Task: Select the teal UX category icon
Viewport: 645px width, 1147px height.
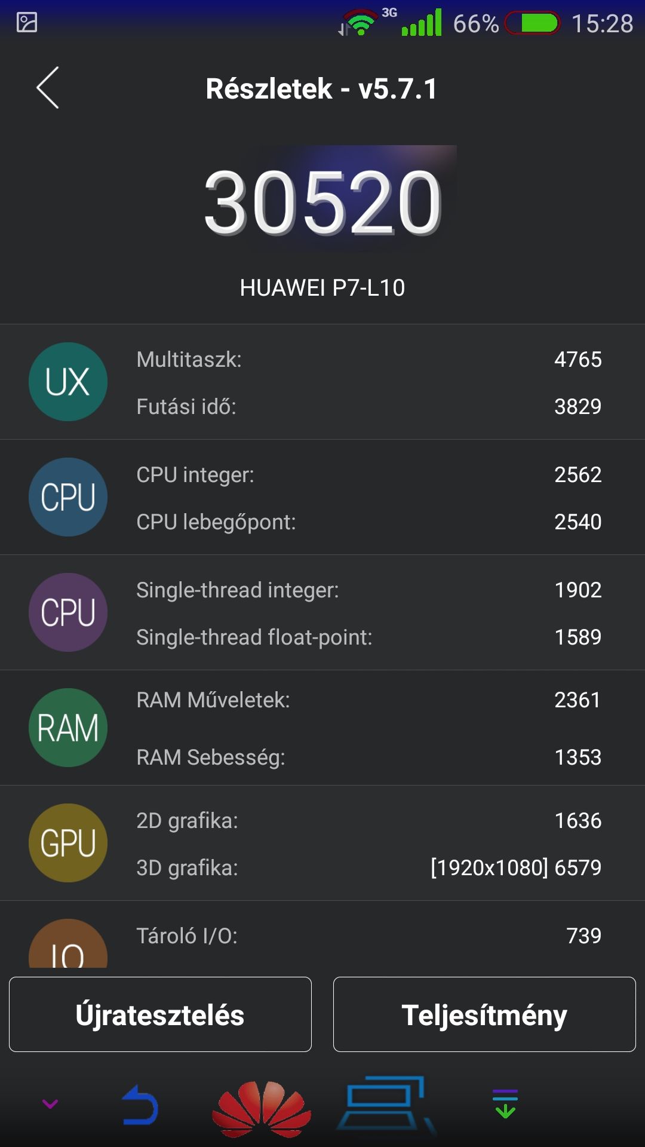Action: 68,382
